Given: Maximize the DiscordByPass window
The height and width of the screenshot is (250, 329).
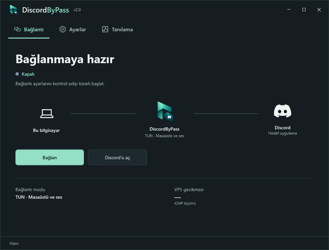Looking at the screenshot, I should click(304, 10).
